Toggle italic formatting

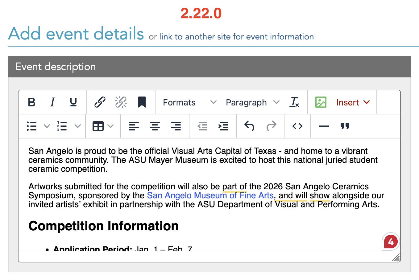click(x=52, y=102)
